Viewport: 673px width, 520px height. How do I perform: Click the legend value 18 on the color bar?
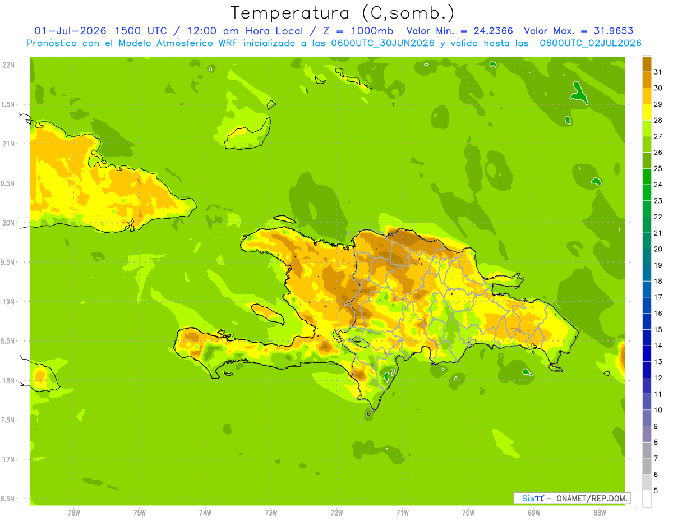(658, 281)
